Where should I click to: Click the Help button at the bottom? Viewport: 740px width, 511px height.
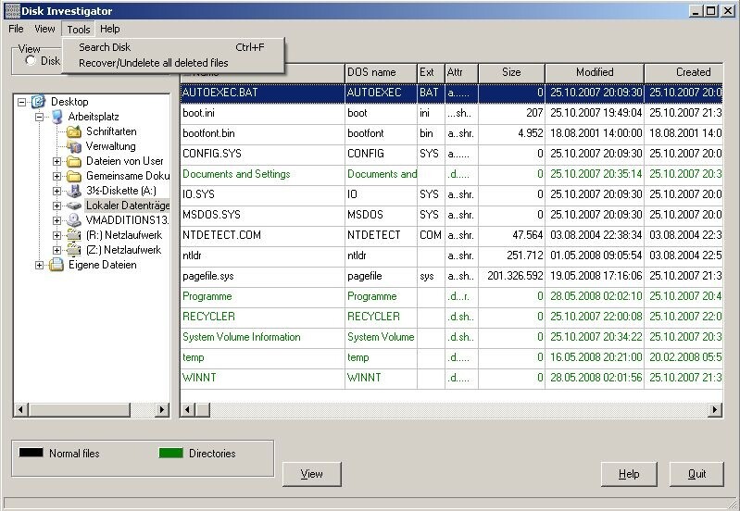(629, 474)
